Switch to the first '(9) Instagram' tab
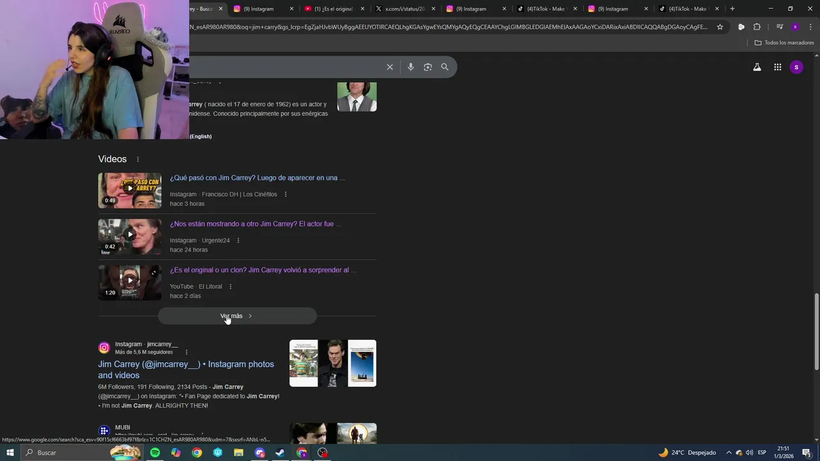Screen dimensions: 820x461 tap(263, 9)
